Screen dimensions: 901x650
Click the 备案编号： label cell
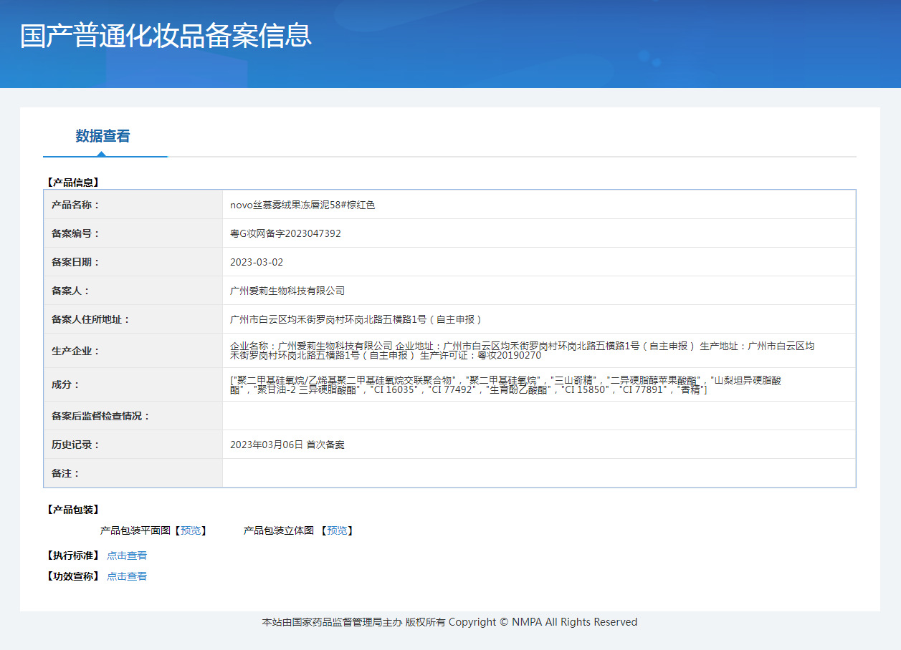pyautogui.click(x=133, y=233)
